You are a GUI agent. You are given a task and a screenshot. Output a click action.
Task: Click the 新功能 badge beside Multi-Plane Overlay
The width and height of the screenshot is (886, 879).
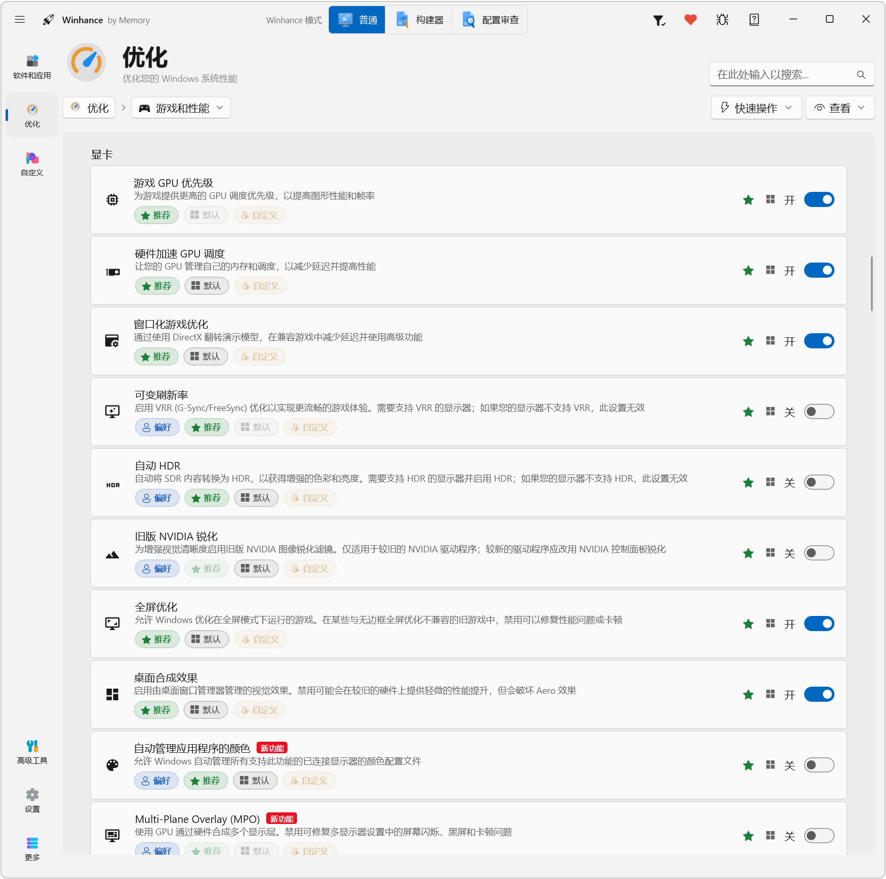tap(281, 818)
